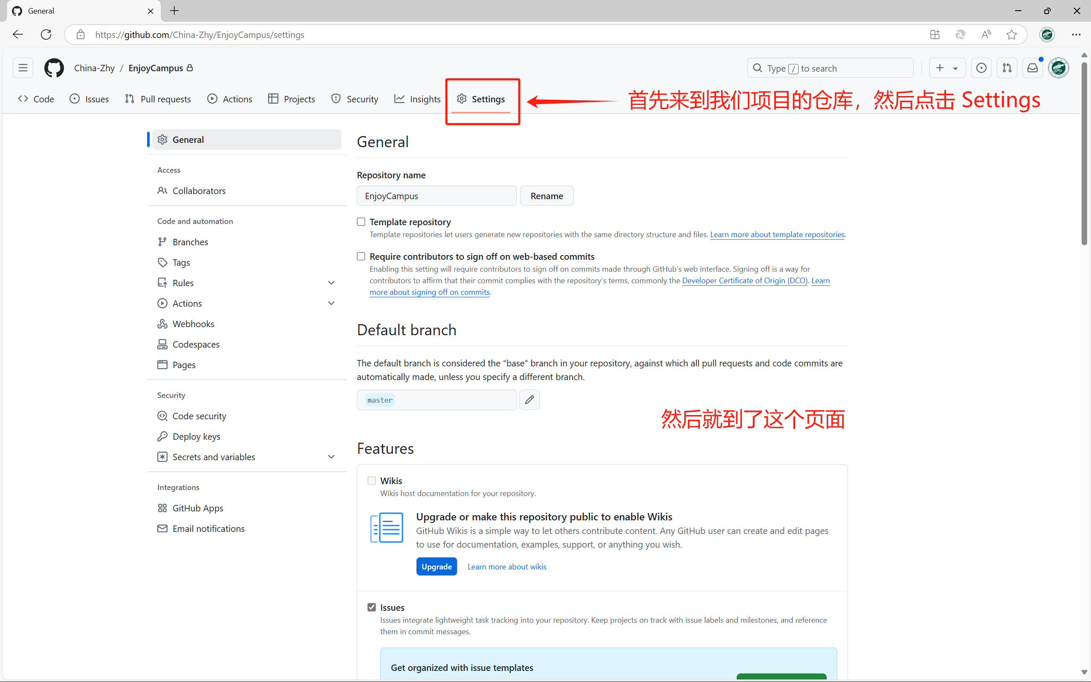Switch to the Code tab

(x=36, y=99)
